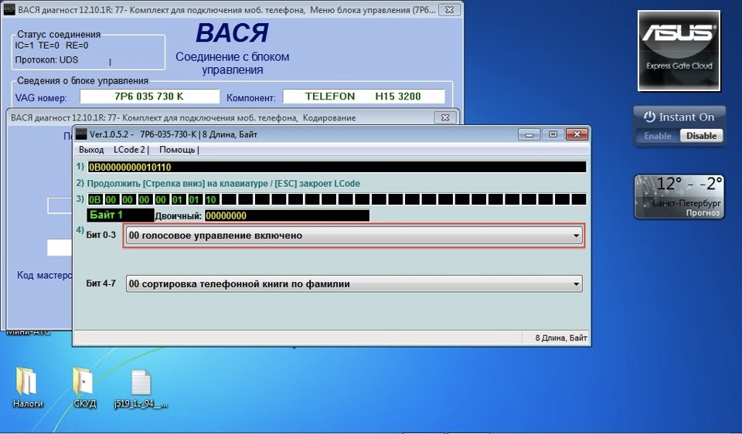Open the Выход menu in LCode window

[91, 150]
